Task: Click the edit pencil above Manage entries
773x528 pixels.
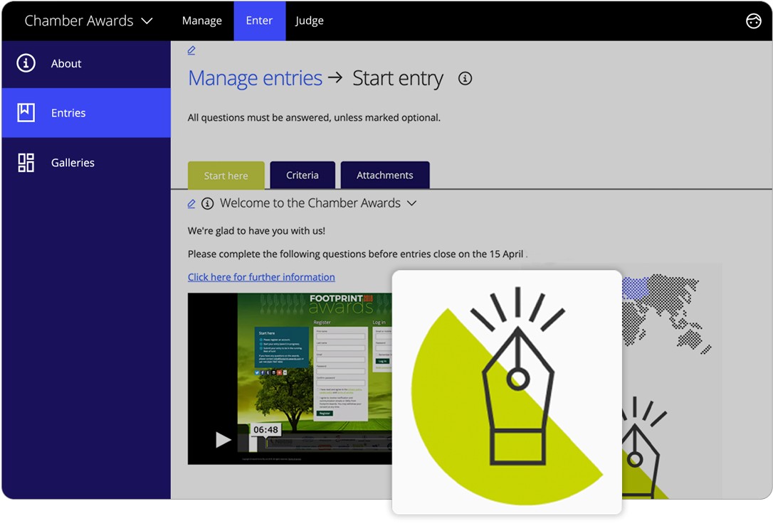Action: click(191, 50)
